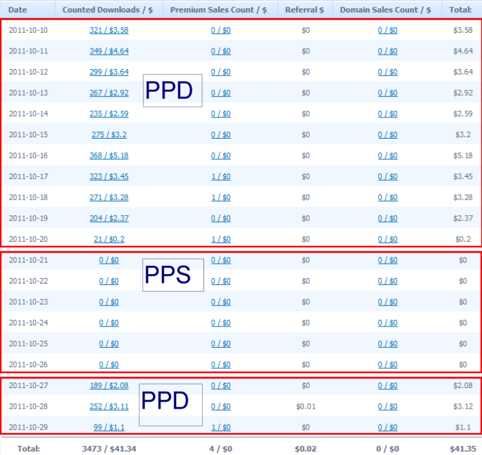482x455 pixels.
Task: Click the $2.08 row total
Action: (463, 385)
